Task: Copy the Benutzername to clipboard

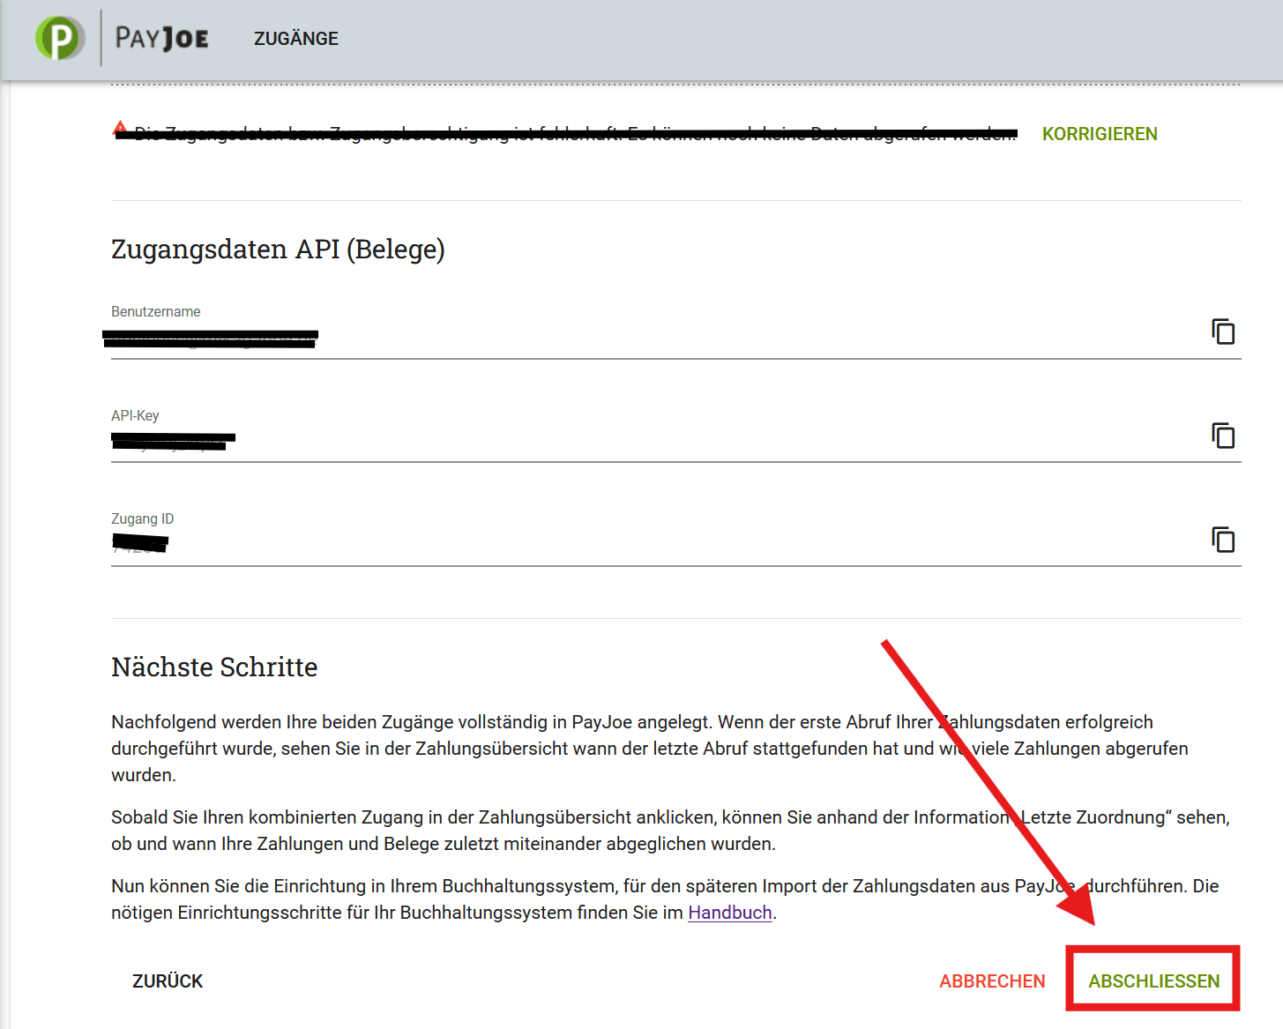Action: [1222, 332]
